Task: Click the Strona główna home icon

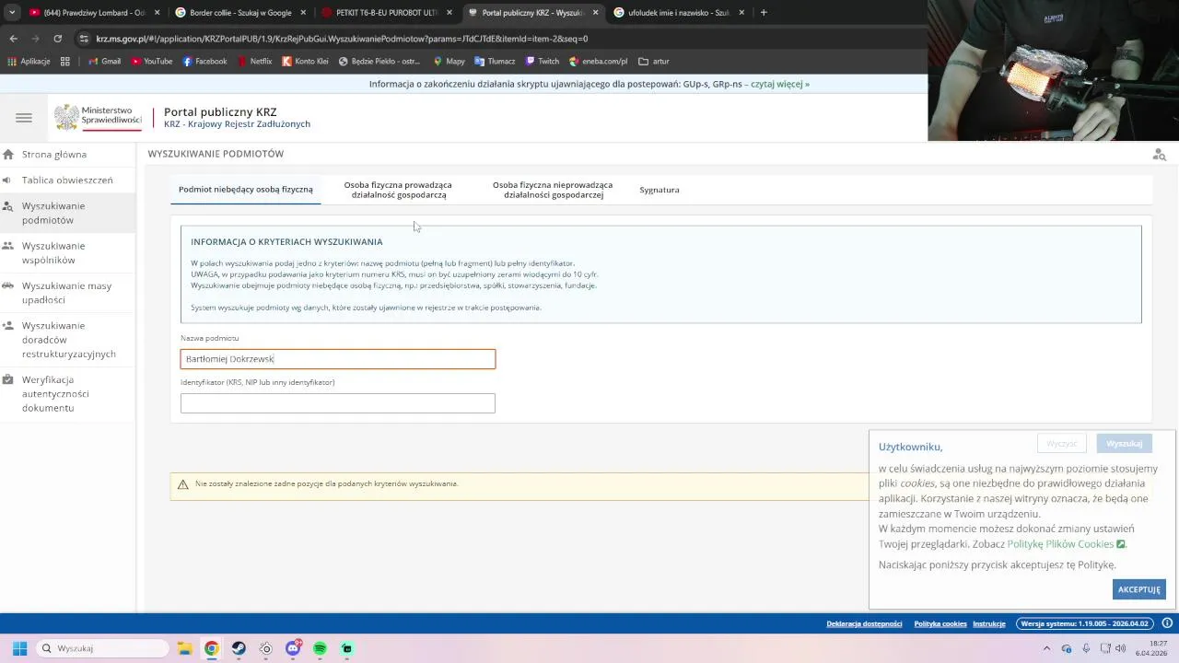Action: (x=8, y=155)
